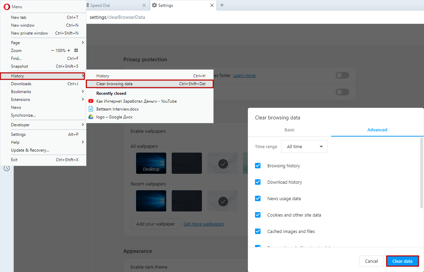424x272 pixels.
Task: Click the YouTube icon in Recently closed
Action: click(x=91, y=101)
